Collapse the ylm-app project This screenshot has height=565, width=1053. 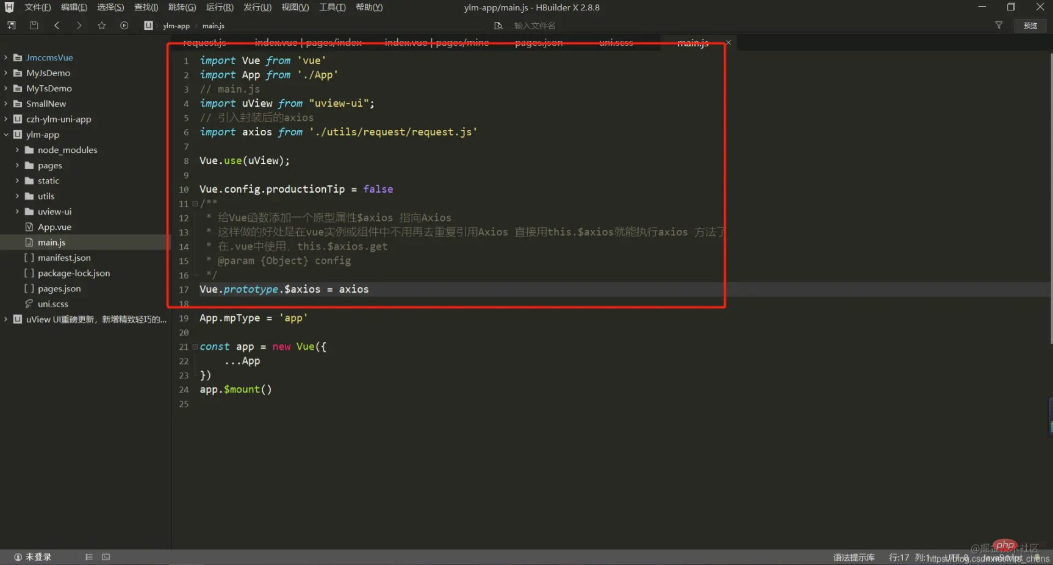[x=6, y=135]
